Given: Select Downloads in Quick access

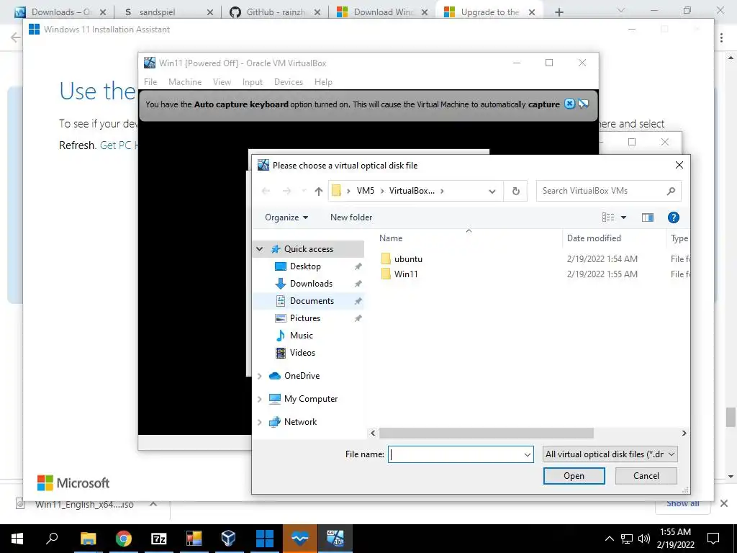Looking at the screenshot, I should tap(311, 284).
